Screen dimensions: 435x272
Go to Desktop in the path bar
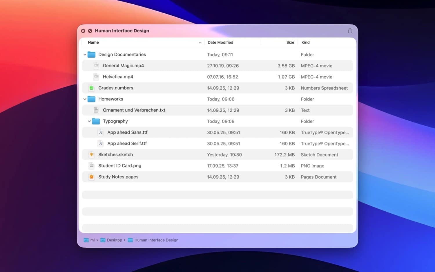tap(114, 240)
